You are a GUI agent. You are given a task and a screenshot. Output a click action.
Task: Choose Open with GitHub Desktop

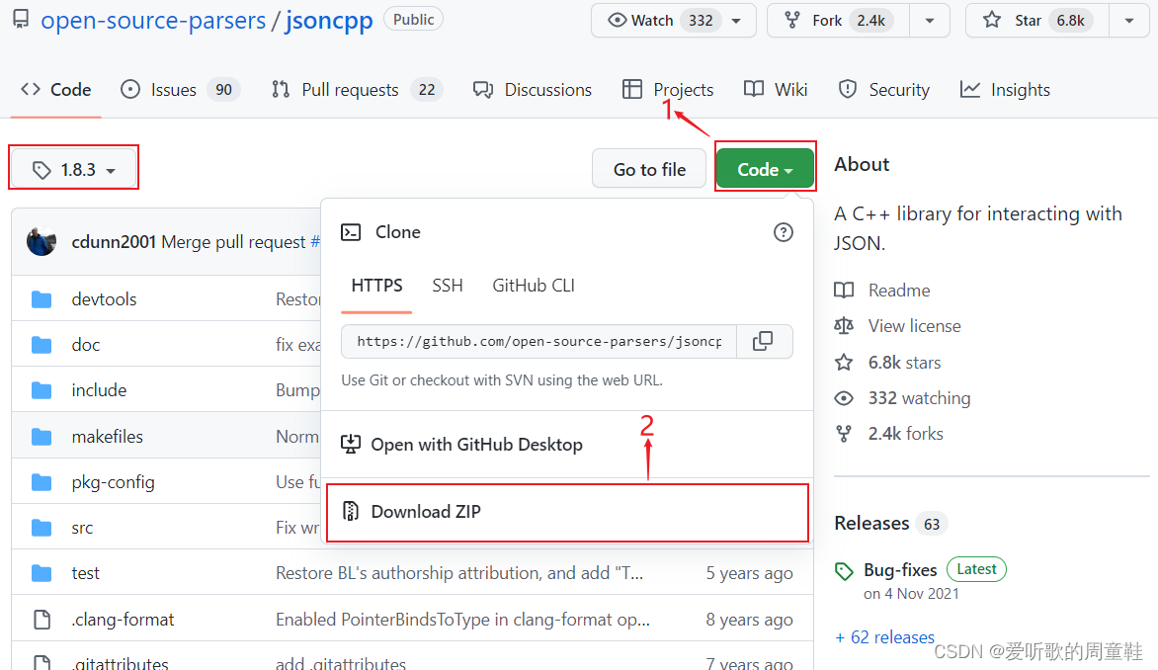point(567,444)
